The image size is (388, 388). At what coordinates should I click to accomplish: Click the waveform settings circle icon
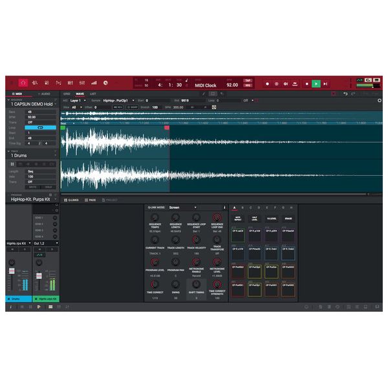click(380, 100)
